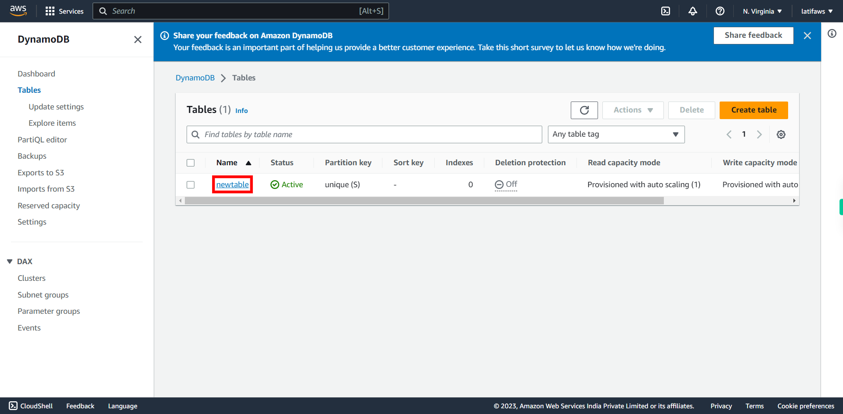Click Feedback in footer

80,406
